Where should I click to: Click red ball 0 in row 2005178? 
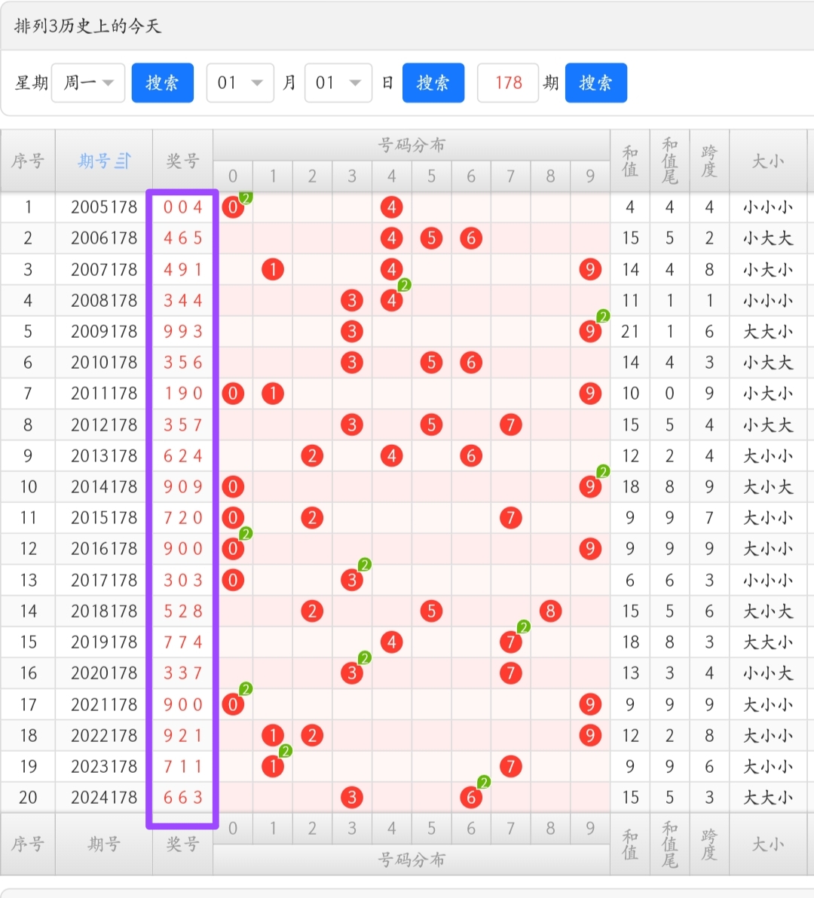tap(233, 207)
